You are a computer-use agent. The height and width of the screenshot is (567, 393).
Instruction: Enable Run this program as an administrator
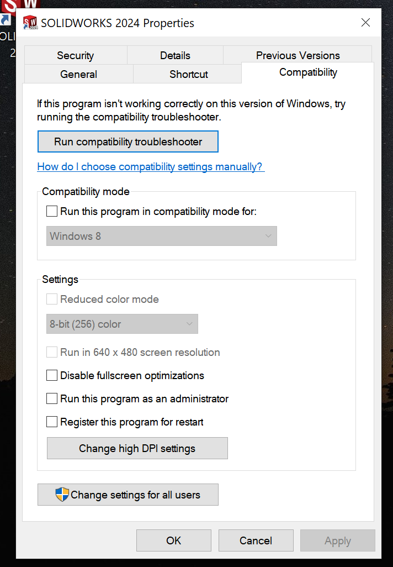click(x=52, y=399)
